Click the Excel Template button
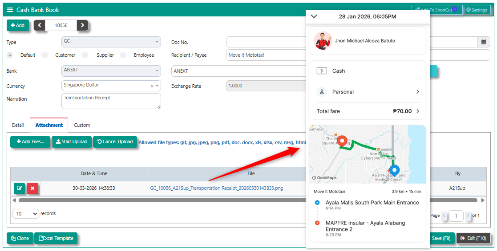Image resolution: width=497 pixels, height=251 pixels. [56, 238]
